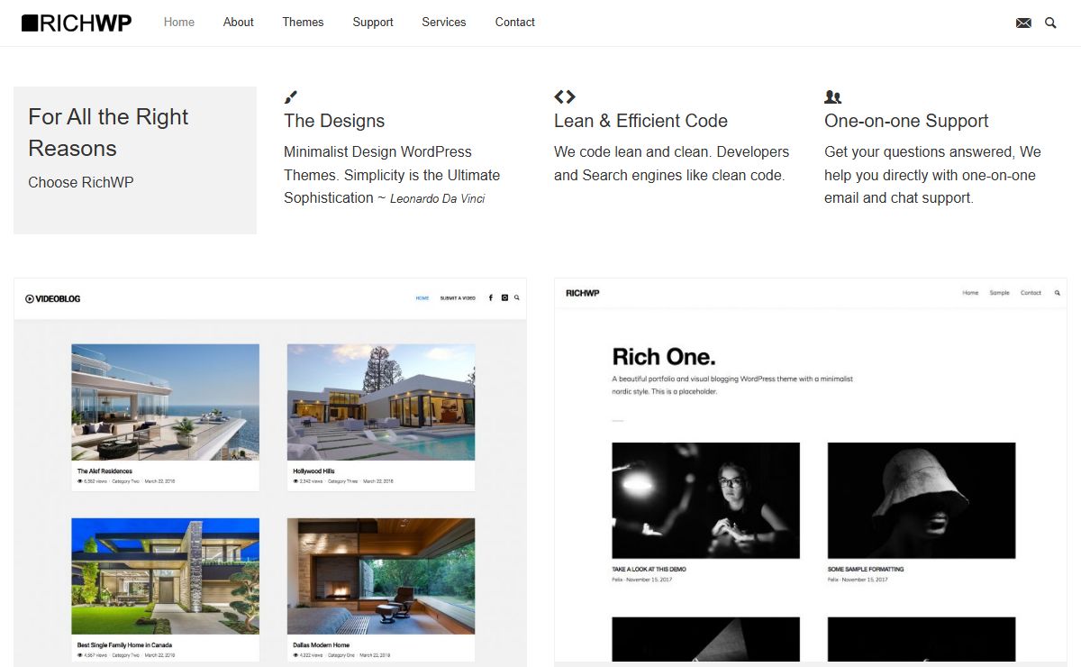Open the email envelope icon

tap(1023, 23)
